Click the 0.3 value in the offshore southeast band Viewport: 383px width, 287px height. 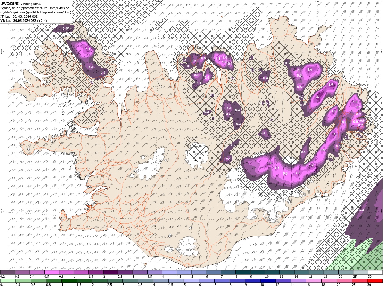pyautogui.click(x=361, y=210)
